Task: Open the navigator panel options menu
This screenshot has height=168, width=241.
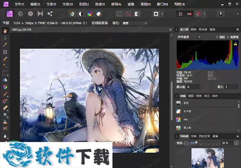Action: pyautogui.click(x=238, y=136)
